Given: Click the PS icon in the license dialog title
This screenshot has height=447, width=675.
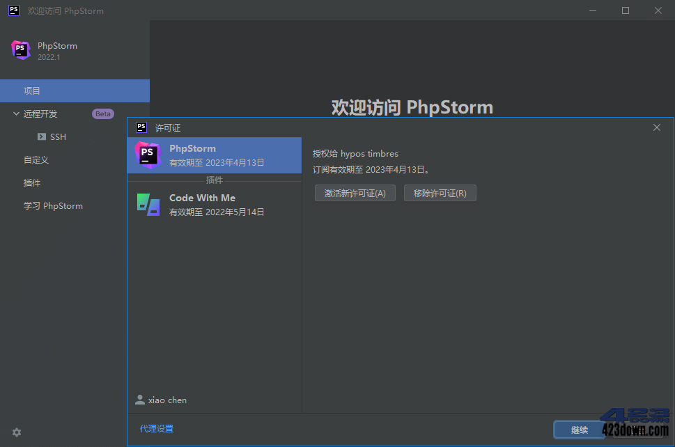Looking at the screenshot, I should tap(141, 127).
